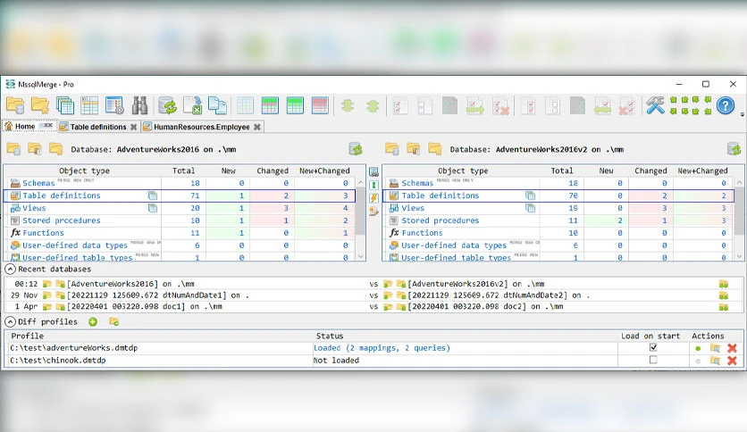The width and height of the screenshot is (747, 432).
Task: Click the stacked tables icon in toolbar
Action: tap(65, 105)
